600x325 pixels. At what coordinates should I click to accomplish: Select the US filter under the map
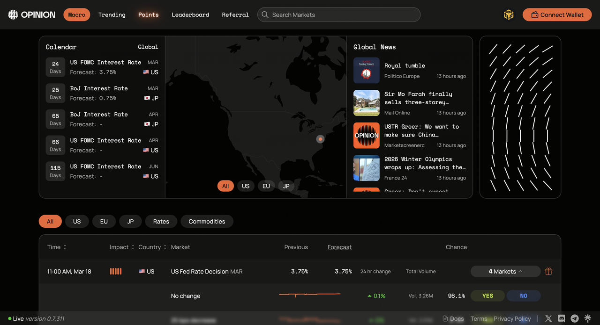click(x=246, y=186)
